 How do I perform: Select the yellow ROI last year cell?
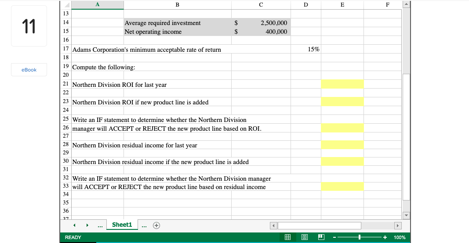342,84
